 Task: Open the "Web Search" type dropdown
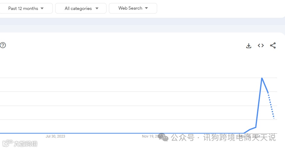(133, 8)
